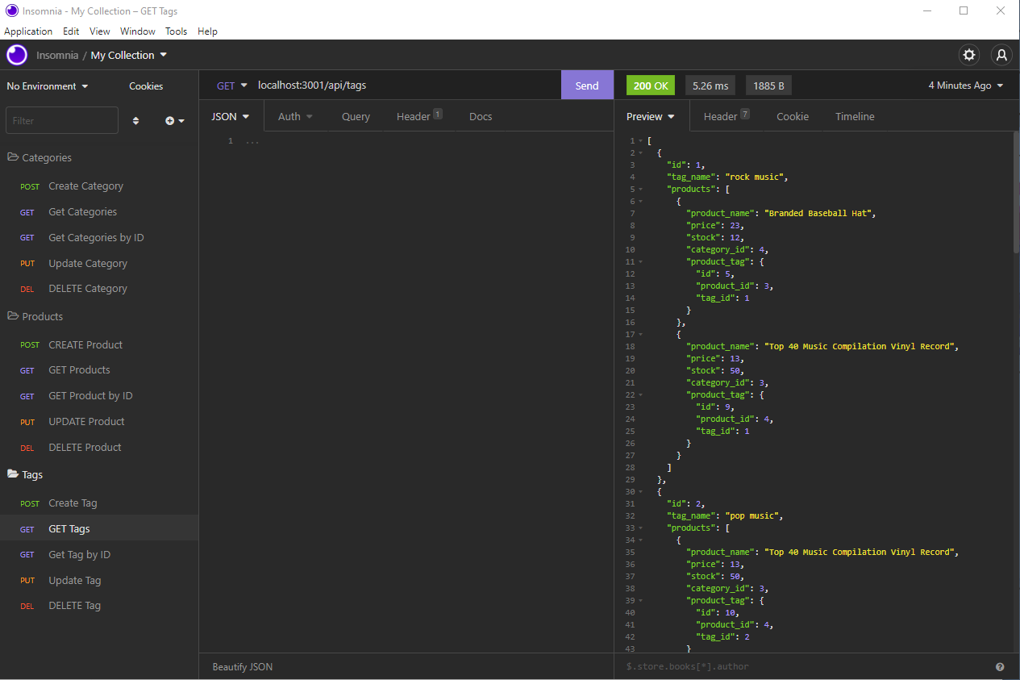Open the GET request method dropdown
1020x680 pixels.
click(x=231, y=84)
